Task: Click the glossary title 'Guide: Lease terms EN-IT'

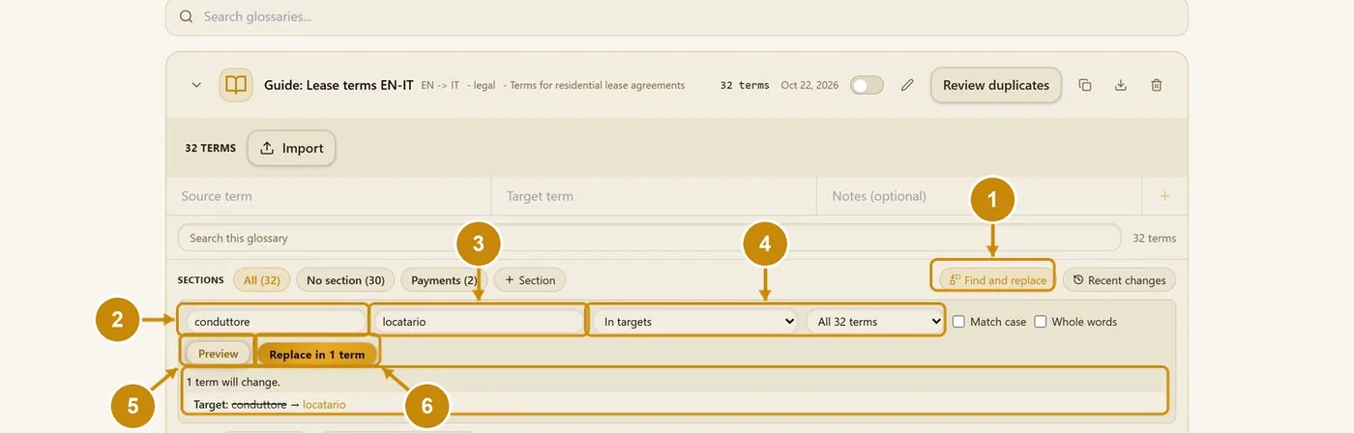Action: [338, 85]
